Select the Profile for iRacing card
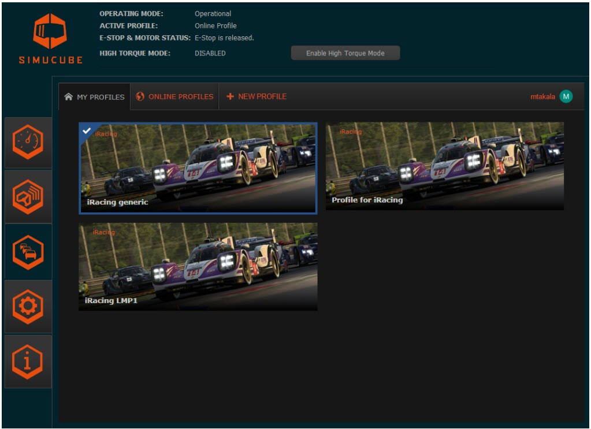591x429 pixels. pyautogui.click(x=445, y=166)
